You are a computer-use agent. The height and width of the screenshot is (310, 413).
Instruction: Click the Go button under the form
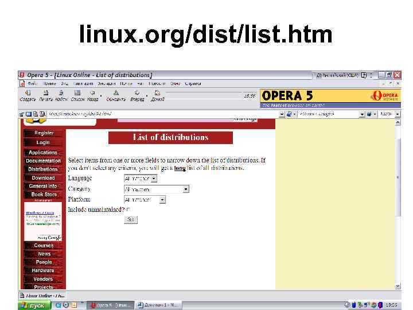[x=131, y=219]
